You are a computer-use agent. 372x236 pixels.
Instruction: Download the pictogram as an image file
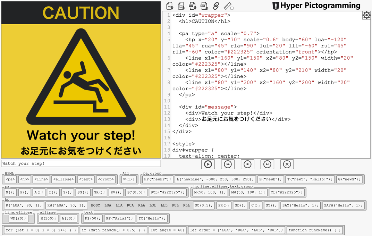tap(170, 6)
